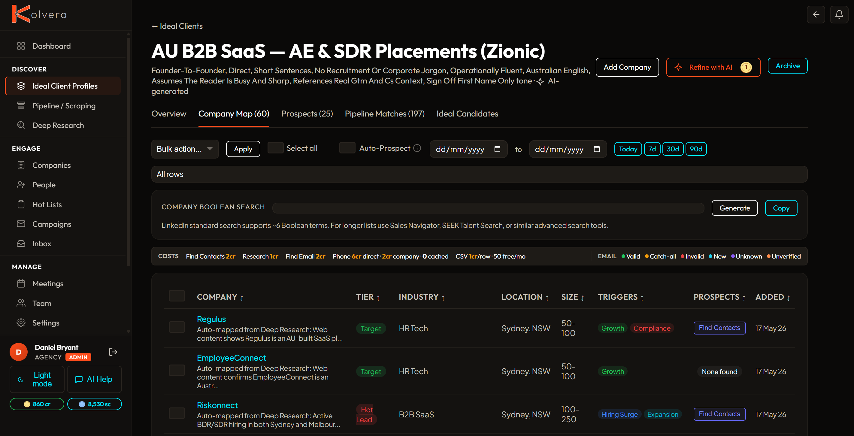Open the Dashboard grid icon
Image resolution: width=854 pixels, height=436 pixels.
point(21,46)
